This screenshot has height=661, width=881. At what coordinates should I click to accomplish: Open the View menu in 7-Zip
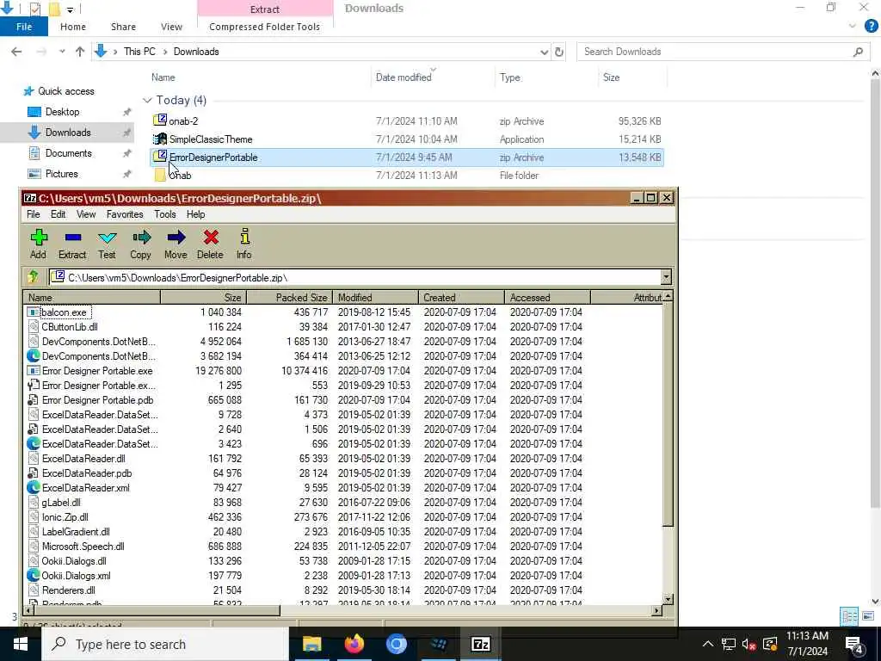coord(86,214)
